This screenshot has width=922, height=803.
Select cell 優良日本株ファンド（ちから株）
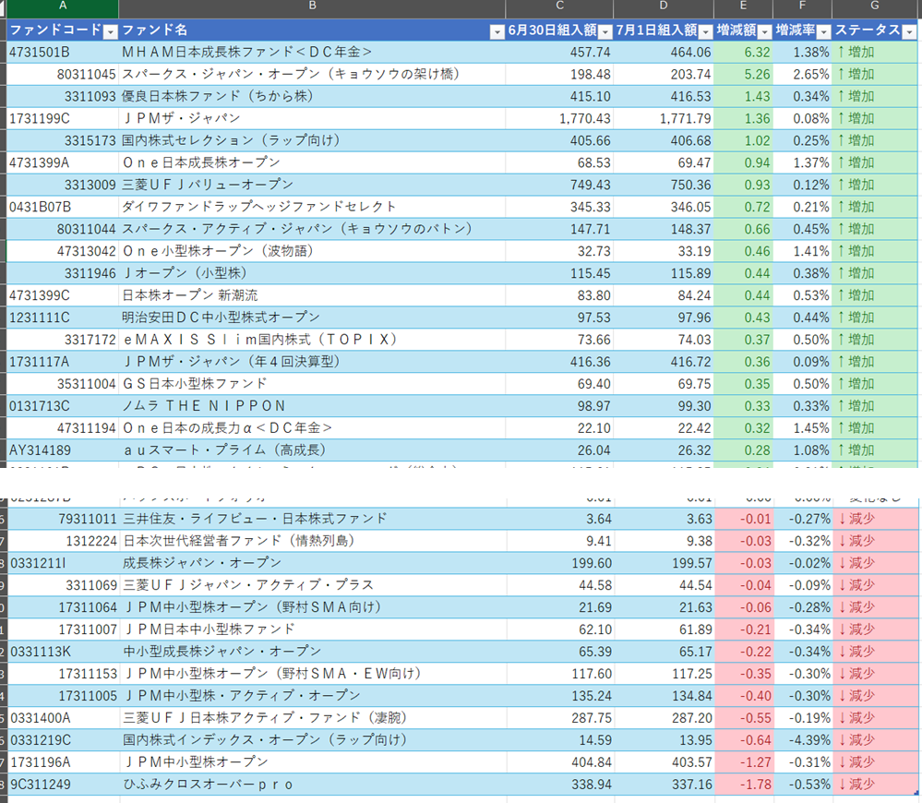coord(312,96)
